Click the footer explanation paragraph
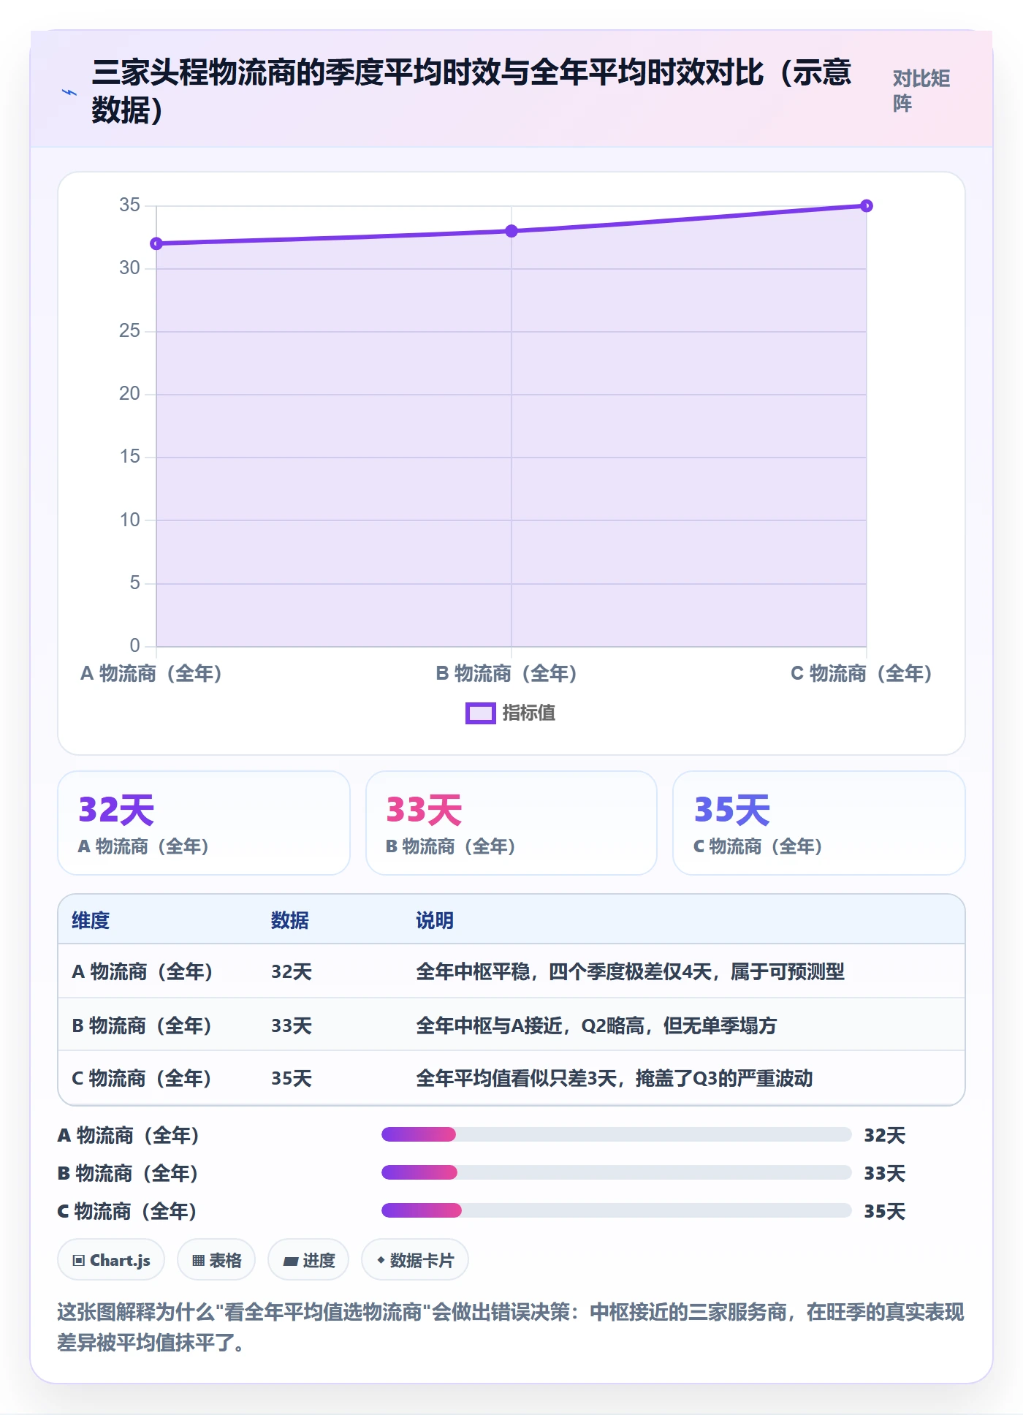The width and height of the screenshot is (1023, 1415). tap(511, 1327)
